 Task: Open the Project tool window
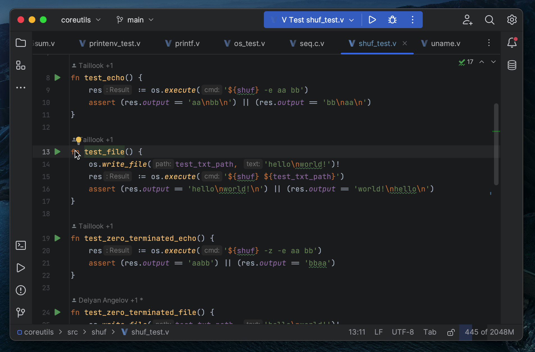20,43
